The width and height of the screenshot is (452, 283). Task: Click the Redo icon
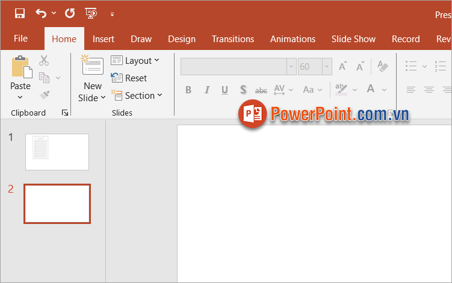(x=70, y=13)
